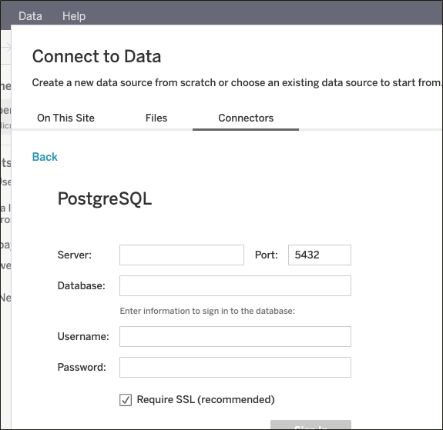Open the Help menu

pyautogui.click(x=74, y=16)
